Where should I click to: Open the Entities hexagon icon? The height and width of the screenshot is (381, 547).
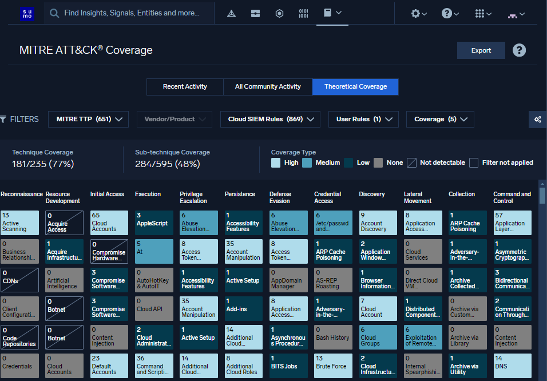click(279, 14)
